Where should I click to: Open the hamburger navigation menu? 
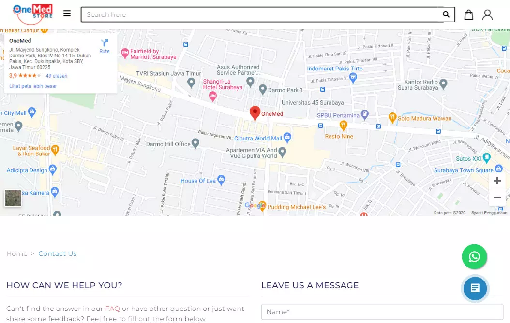tap(67, 14)
